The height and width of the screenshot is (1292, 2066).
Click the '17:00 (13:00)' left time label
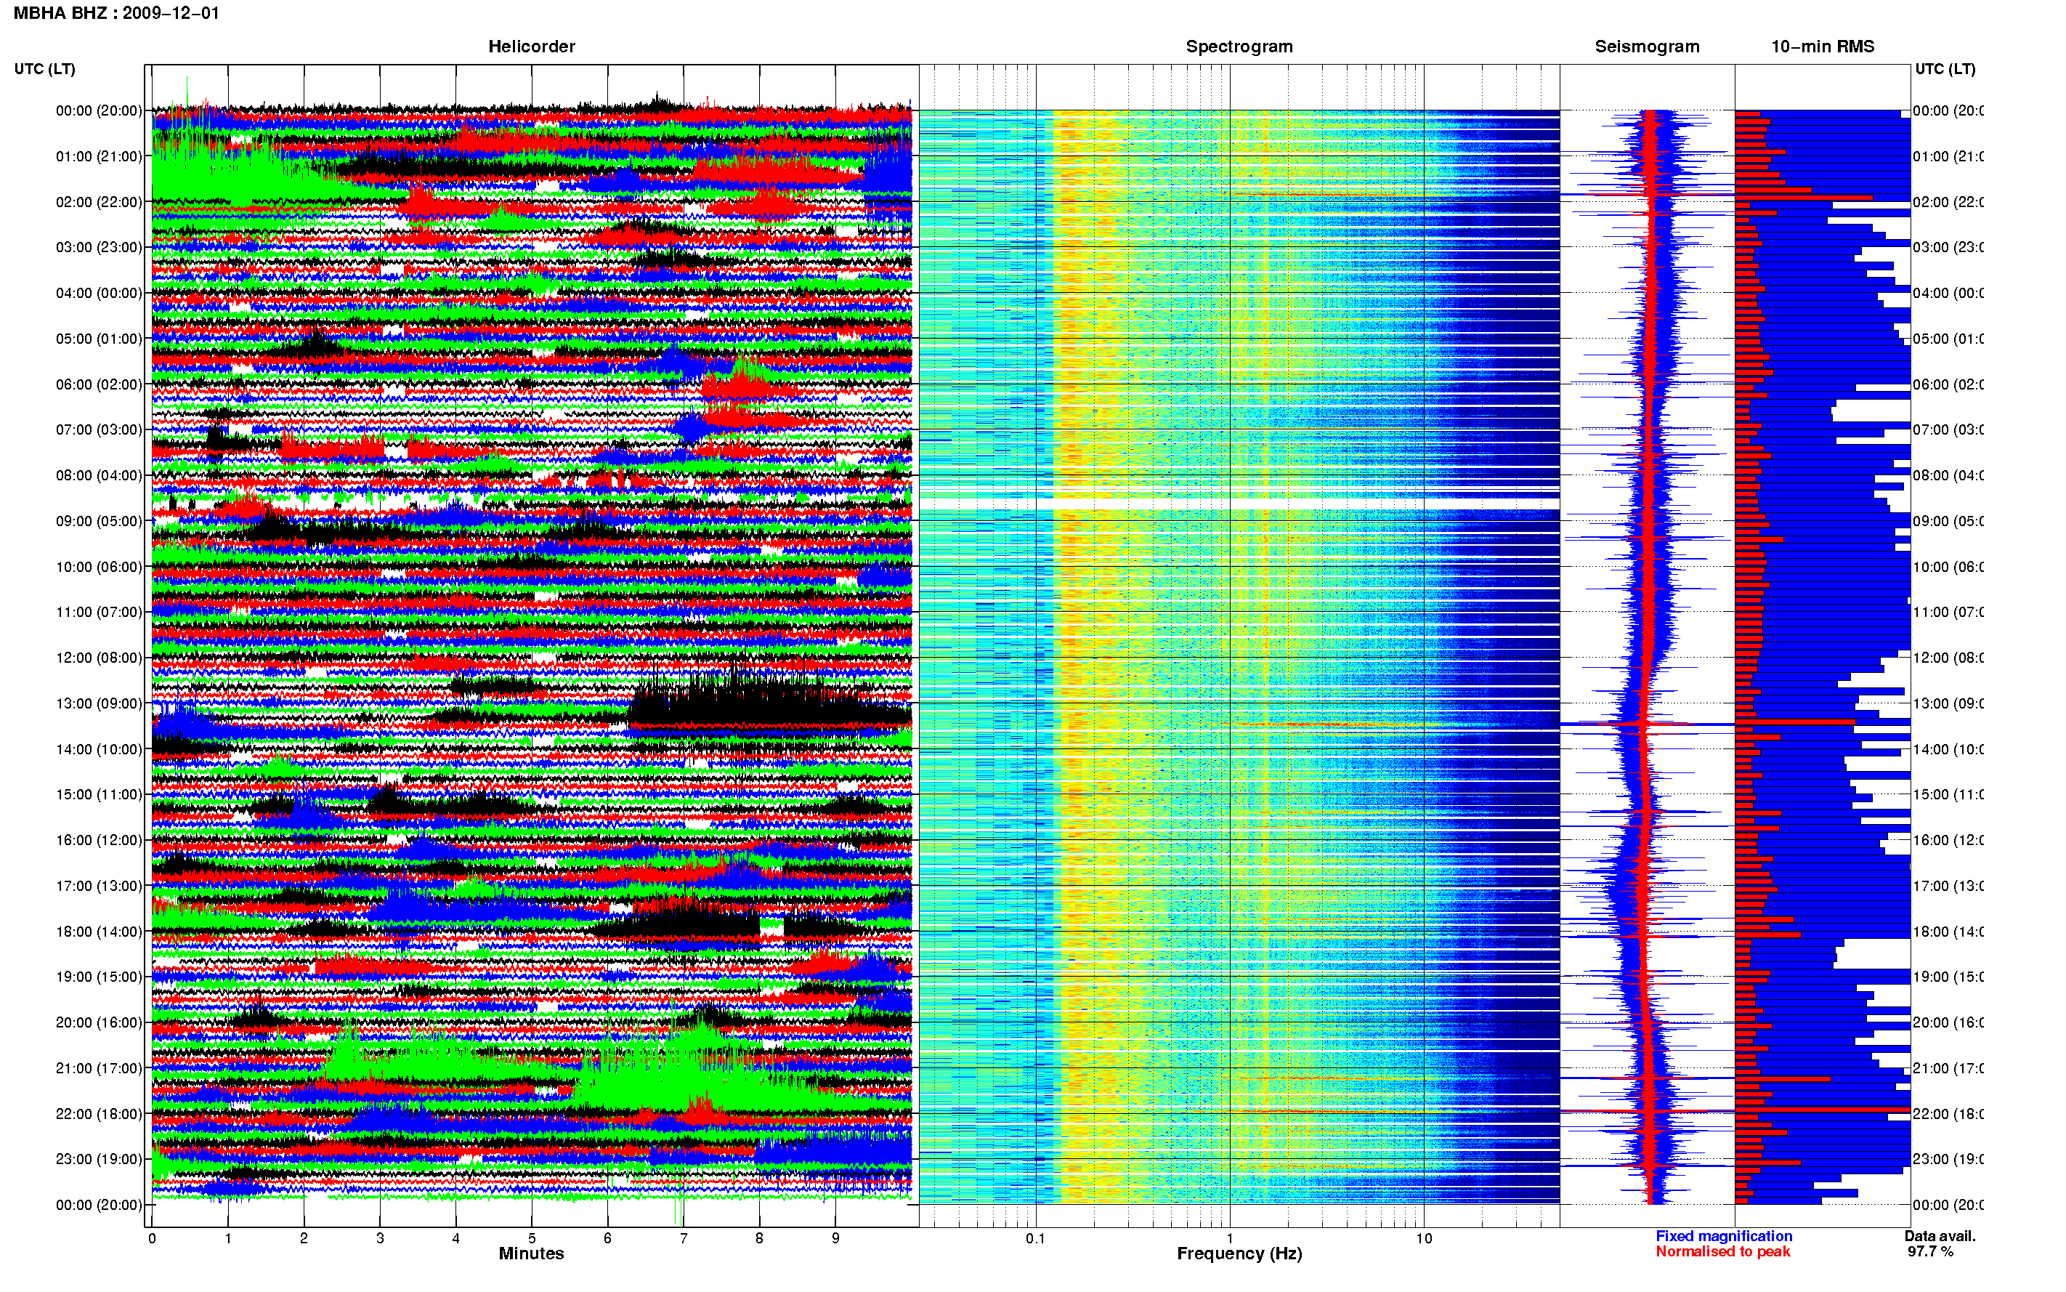[x=99, y=885]
